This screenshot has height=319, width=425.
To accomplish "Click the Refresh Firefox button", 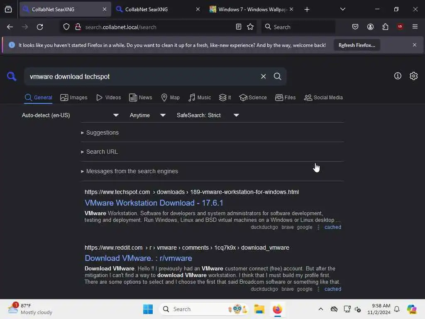I will [x=357, y=45].
